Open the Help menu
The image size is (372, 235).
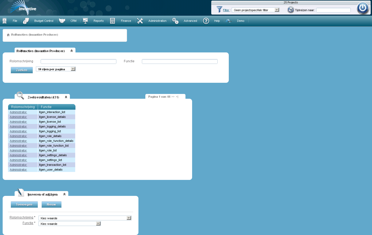pyautogui.click(x=217, y=21)
